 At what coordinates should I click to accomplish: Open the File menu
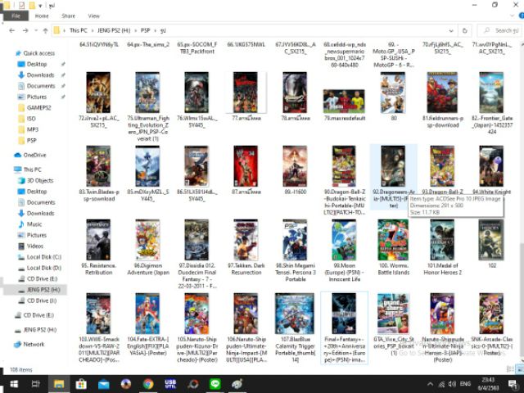tap(14, 16)
